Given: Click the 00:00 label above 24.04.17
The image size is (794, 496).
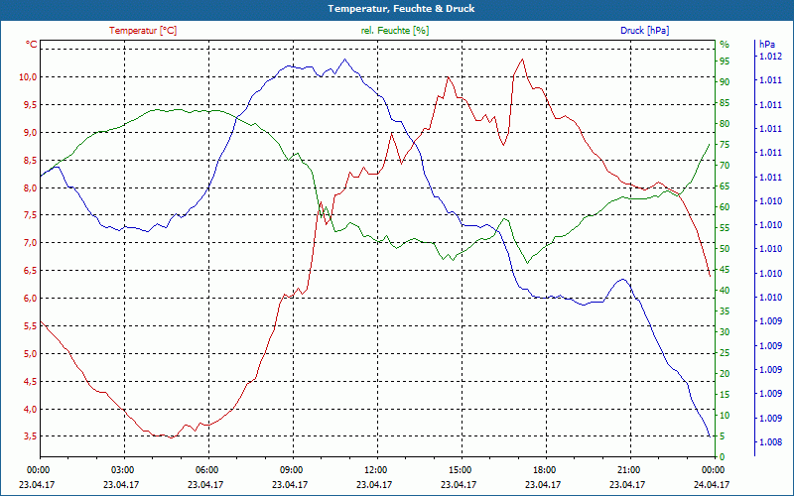Looking at the screenshot, I should 712,469.
